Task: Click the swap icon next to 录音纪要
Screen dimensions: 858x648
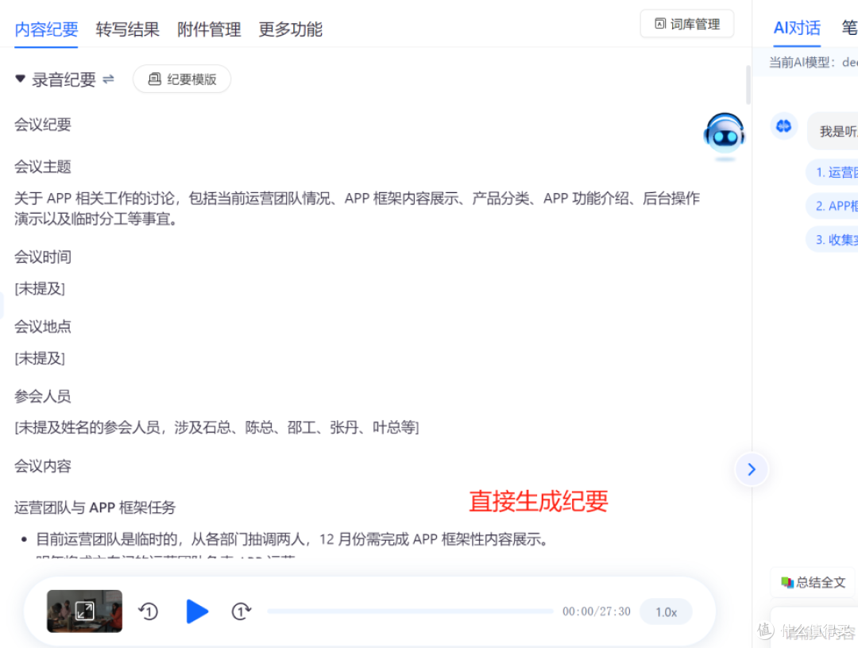Action: pyautogui.click(x=108, y=79)
